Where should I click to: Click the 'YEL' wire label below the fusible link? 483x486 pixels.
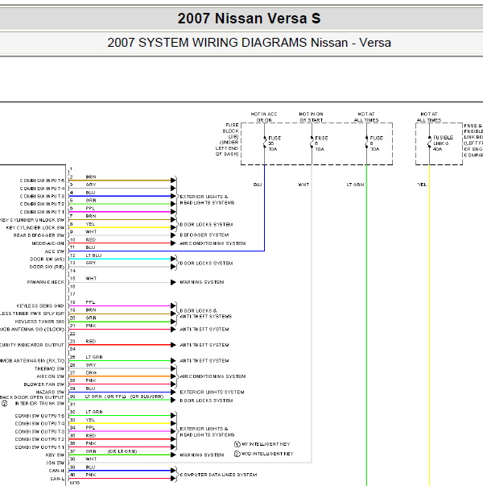click(x=422, y=185)
